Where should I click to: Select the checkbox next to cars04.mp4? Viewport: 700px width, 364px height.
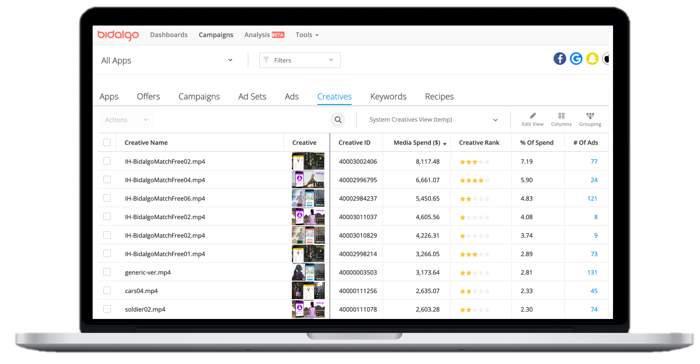pos(107,291)
